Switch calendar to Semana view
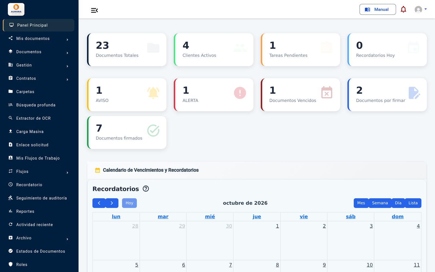 (380, 203)
